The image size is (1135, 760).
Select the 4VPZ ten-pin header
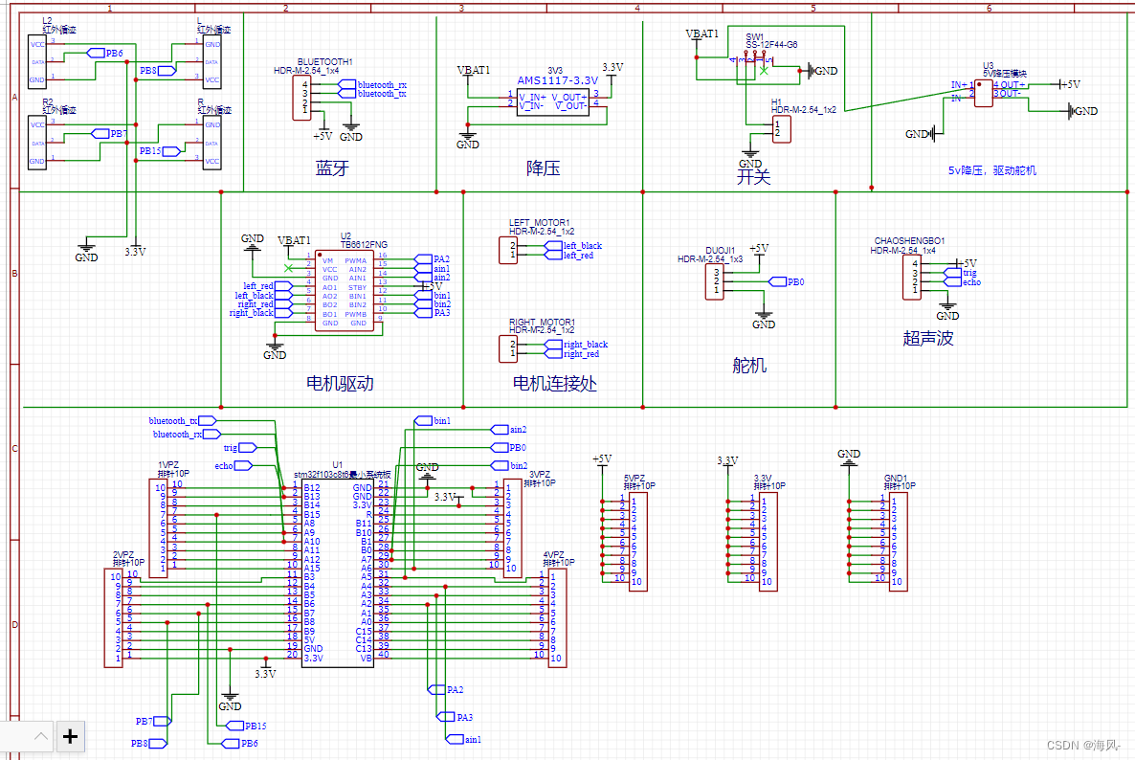557,617
